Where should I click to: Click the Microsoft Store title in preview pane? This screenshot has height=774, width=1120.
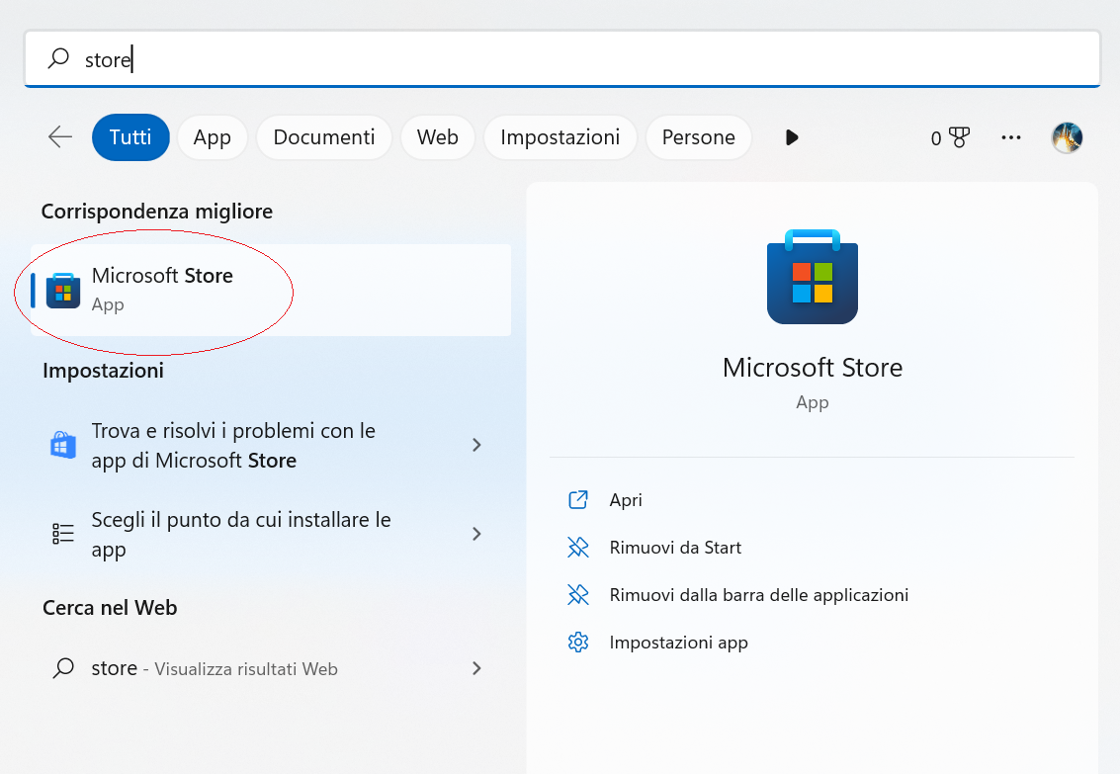pyautogui.click(x=813, y=368)
